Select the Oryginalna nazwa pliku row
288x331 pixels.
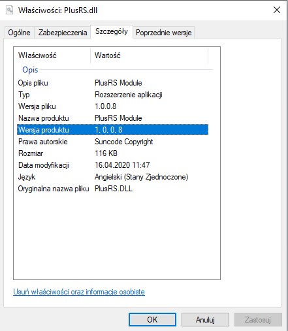tap(112, 189)
